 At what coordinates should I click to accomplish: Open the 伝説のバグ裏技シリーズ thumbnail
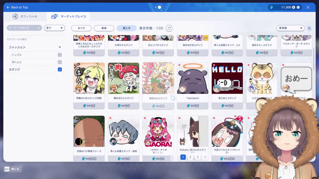[x=89, y=131]
